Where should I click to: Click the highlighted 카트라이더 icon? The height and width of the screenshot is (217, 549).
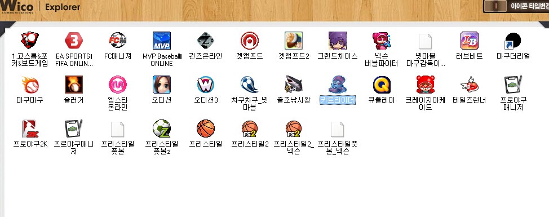pyautogui.click(x=338, y=85)
